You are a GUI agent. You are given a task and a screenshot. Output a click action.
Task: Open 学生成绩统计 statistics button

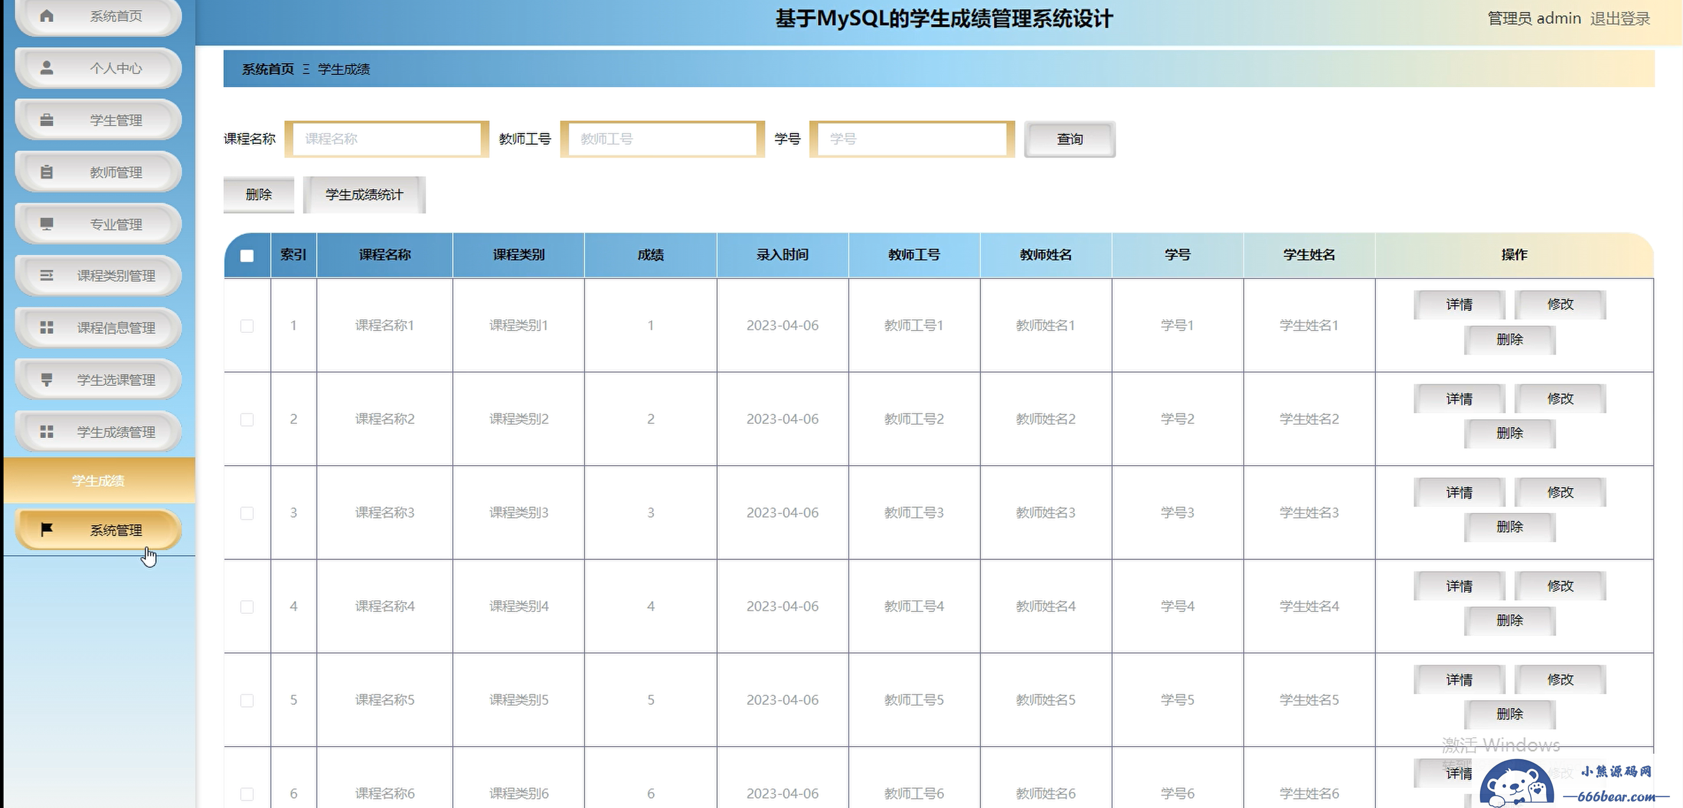point(364,195)
